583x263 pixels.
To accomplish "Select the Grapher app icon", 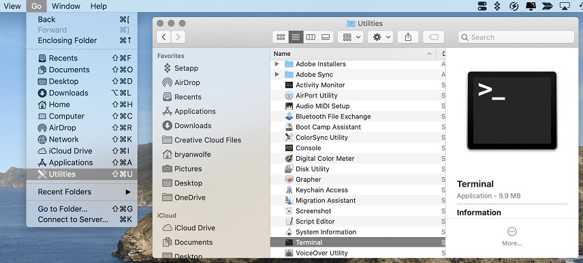I will pyautogui.click(x=289, y=179).
